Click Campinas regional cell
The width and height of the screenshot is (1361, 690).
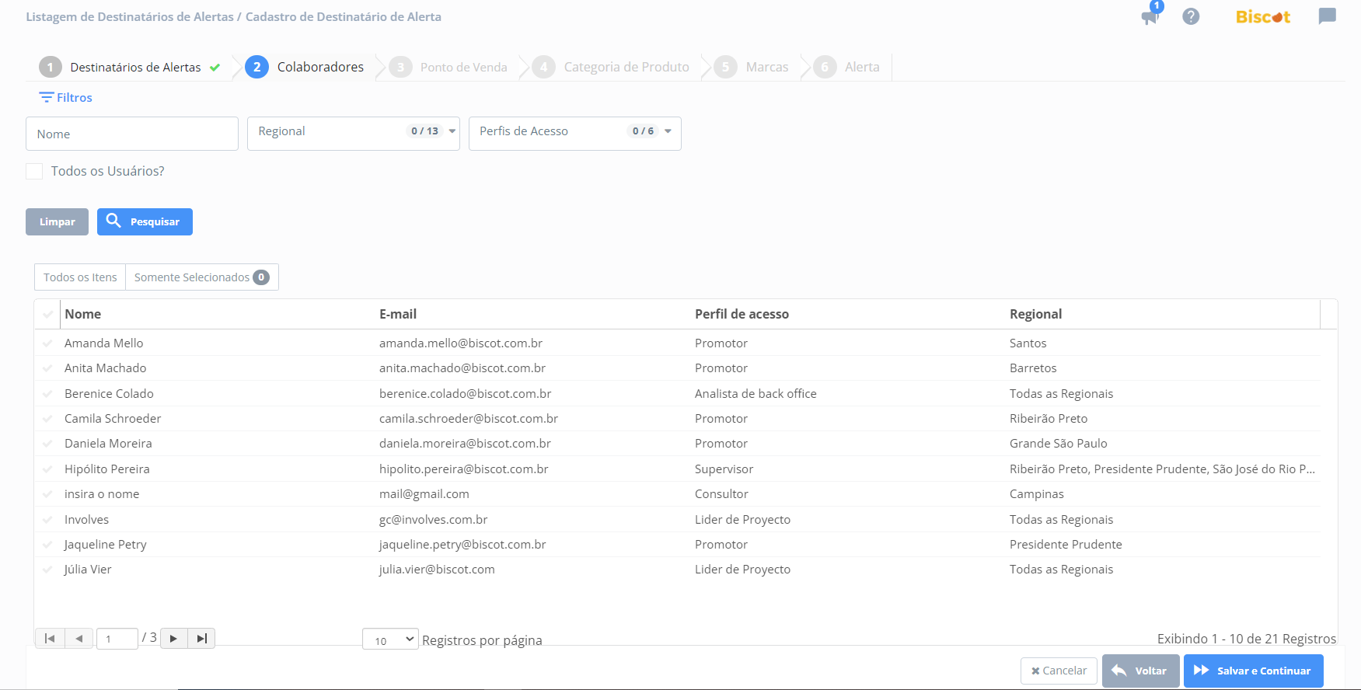point(1037,493)
